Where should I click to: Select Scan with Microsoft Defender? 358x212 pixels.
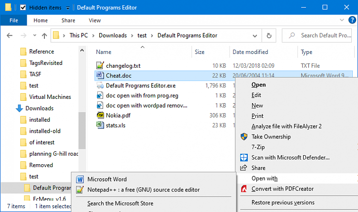click(x=290, y=157)
